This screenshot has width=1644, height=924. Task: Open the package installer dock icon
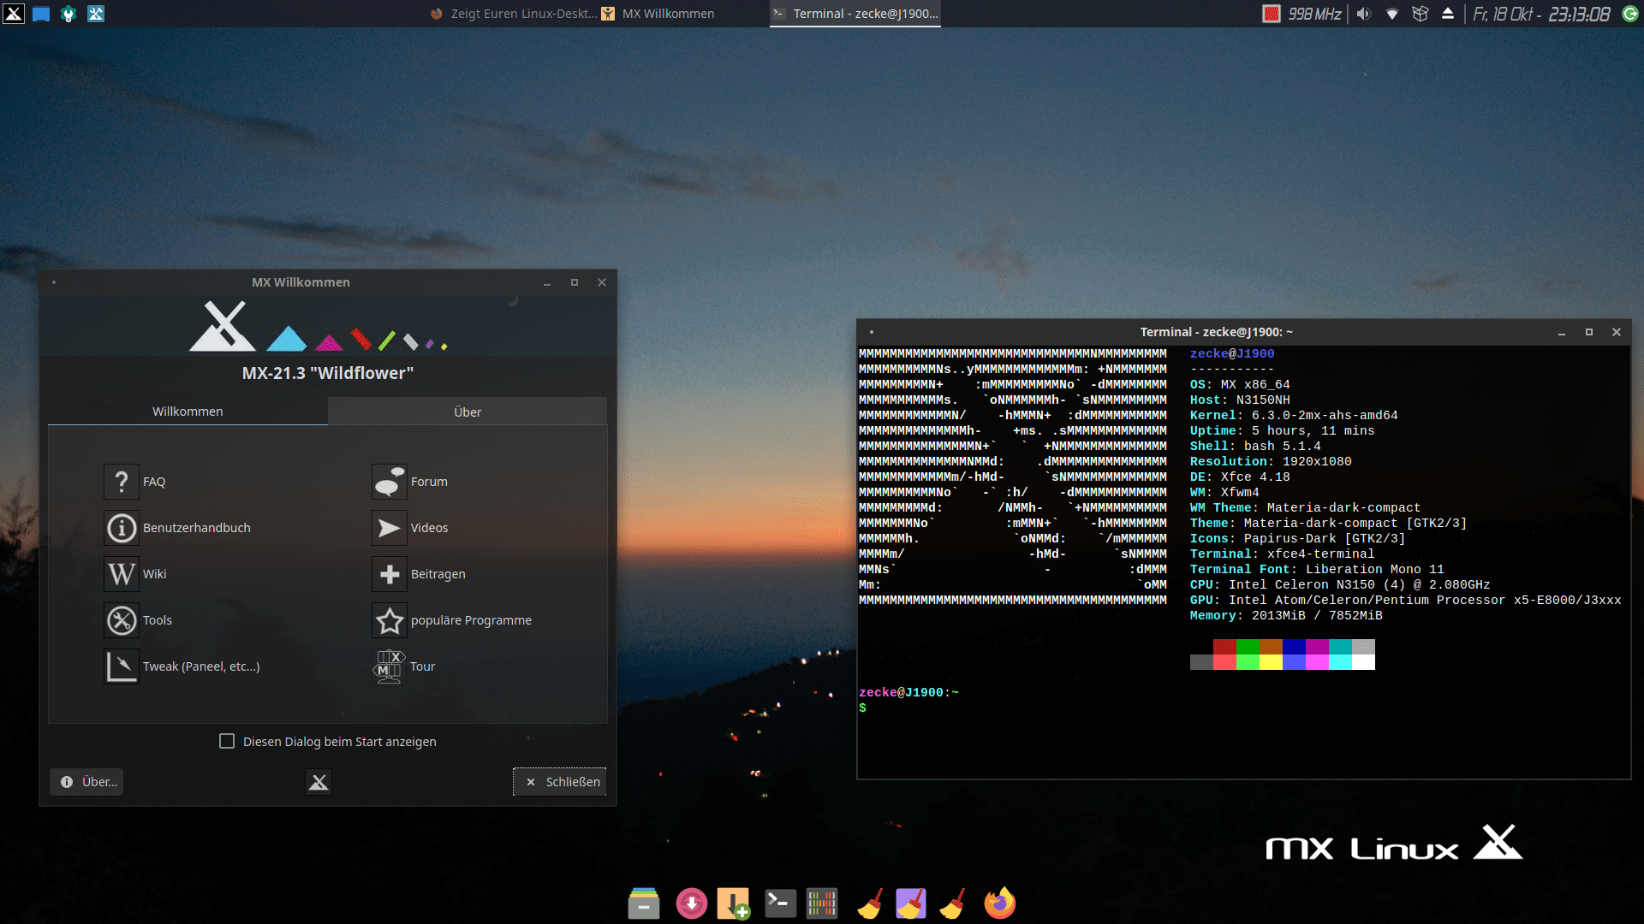point(734,903)
